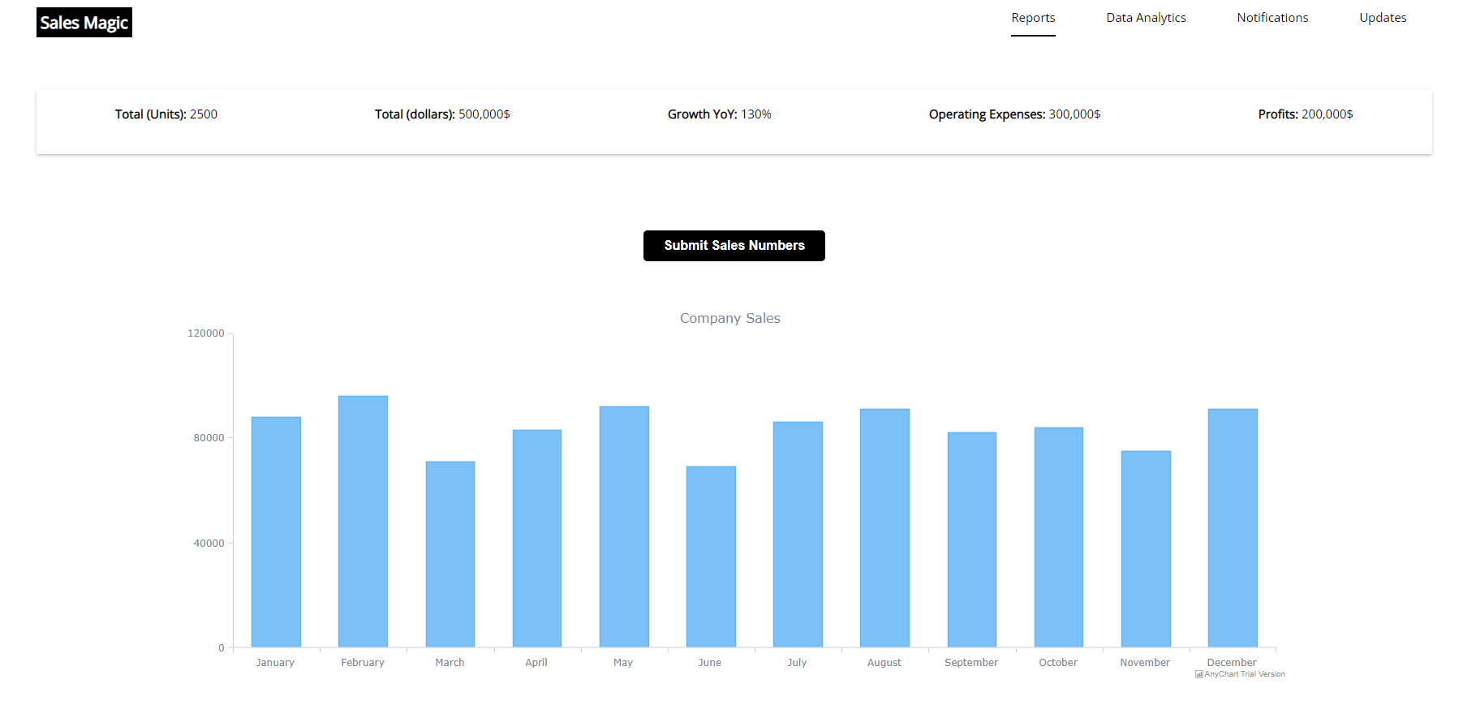
Task: Switch to the Data Analytics tab
Action: click(1145, 18)
